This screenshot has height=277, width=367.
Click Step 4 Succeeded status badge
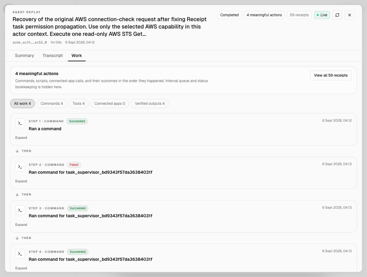coord(78,252)
